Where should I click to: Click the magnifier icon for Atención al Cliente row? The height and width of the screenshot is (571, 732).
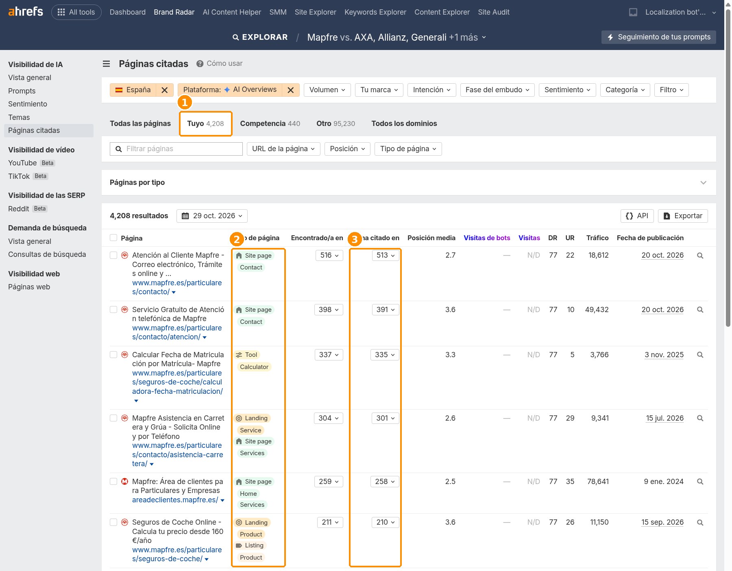(700, 256)
